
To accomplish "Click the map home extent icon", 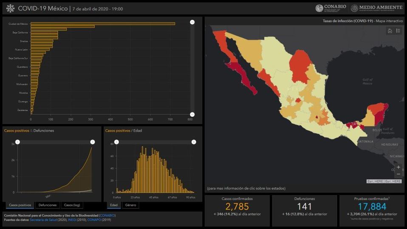I will (x=390, y=31).
